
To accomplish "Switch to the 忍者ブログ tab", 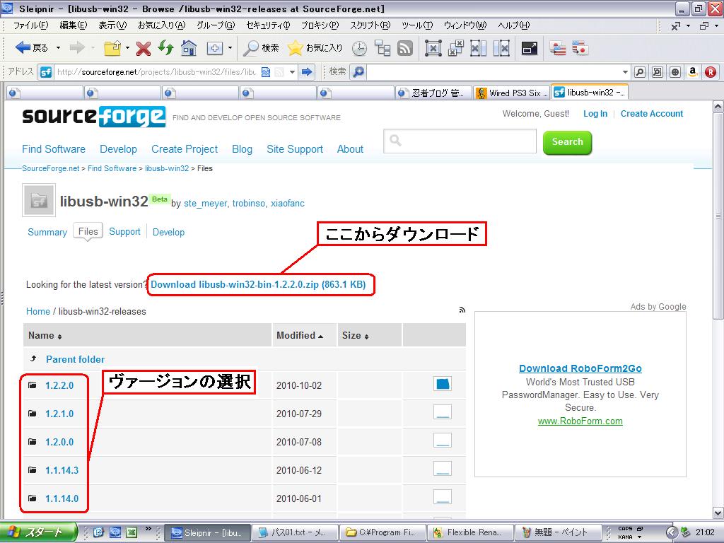I will coord(433,93).
